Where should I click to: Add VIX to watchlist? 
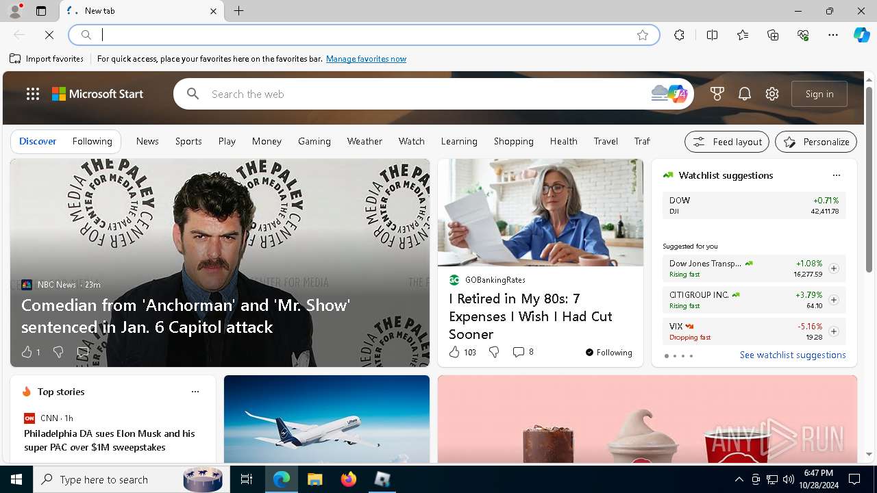pos(834,331)
